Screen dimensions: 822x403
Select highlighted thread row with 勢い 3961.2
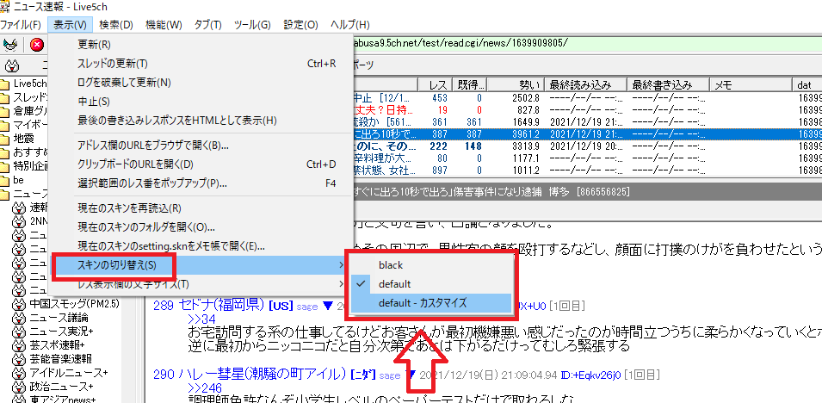coord(587,134)
